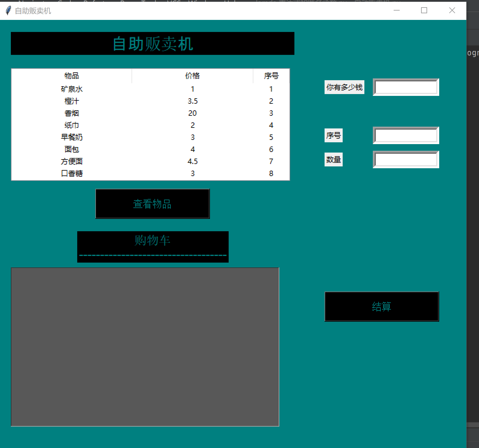
Task: Click the 物品 column header
Action: point(71,76)
